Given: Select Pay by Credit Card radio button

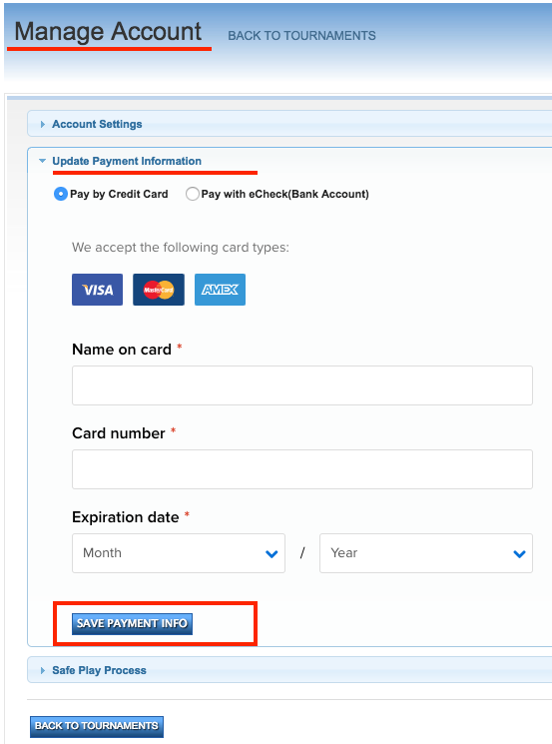Looking at the screenshot, I should click(x=61, y=194).
